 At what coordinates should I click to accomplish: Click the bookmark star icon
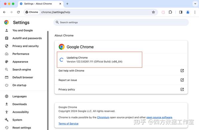tap(153, 12)
